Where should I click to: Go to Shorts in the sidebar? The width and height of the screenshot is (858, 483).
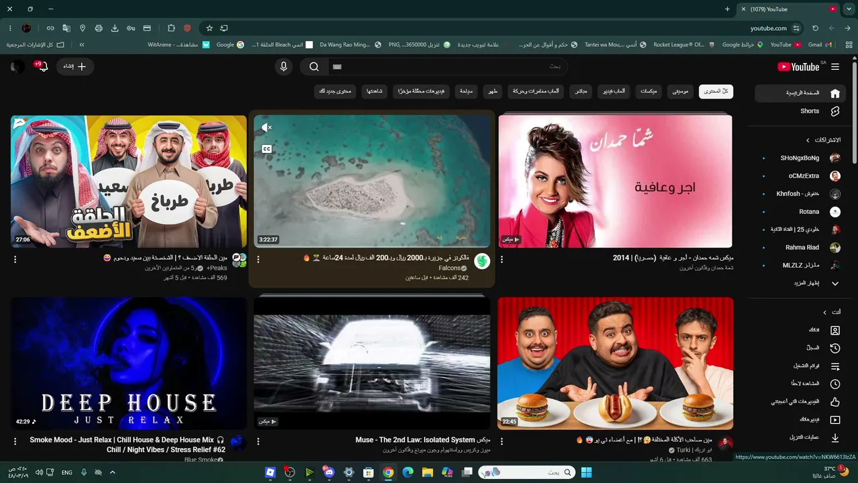(x=799, y=111)
